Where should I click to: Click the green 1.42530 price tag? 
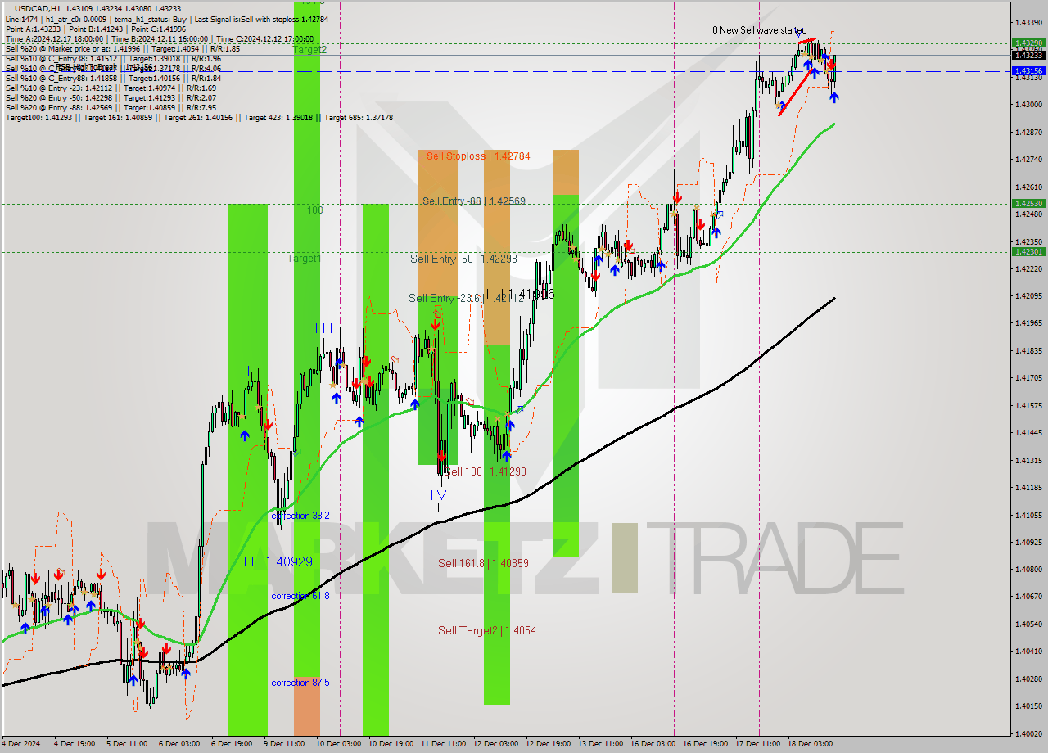coord(1028,203)
